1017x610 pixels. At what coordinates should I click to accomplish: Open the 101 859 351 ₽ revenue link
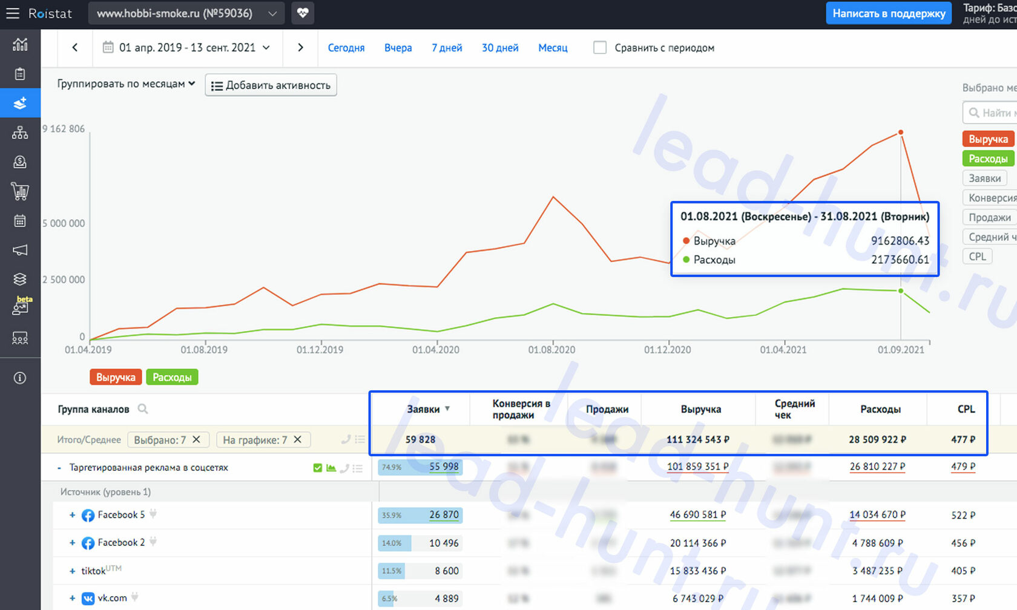click(697, 467)
